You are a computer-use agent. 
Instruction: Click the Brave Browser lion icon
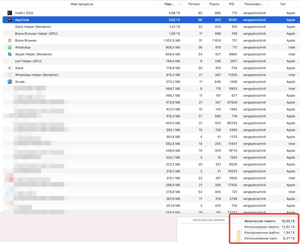point(9,40)
